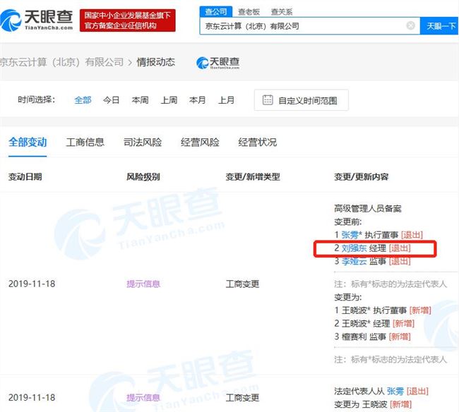Clear the search box with the X icon
The height and width of the screenshot is (412, 459).
pos(411,25)
